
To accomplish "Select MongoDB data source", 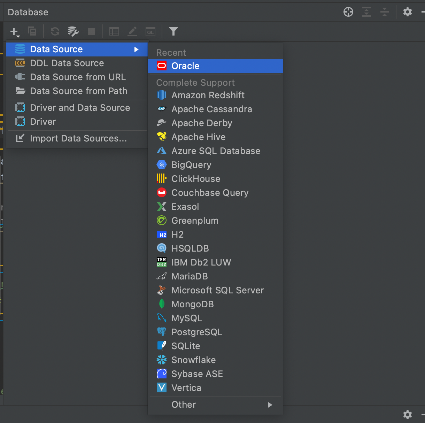I will [x=215, y=304].
